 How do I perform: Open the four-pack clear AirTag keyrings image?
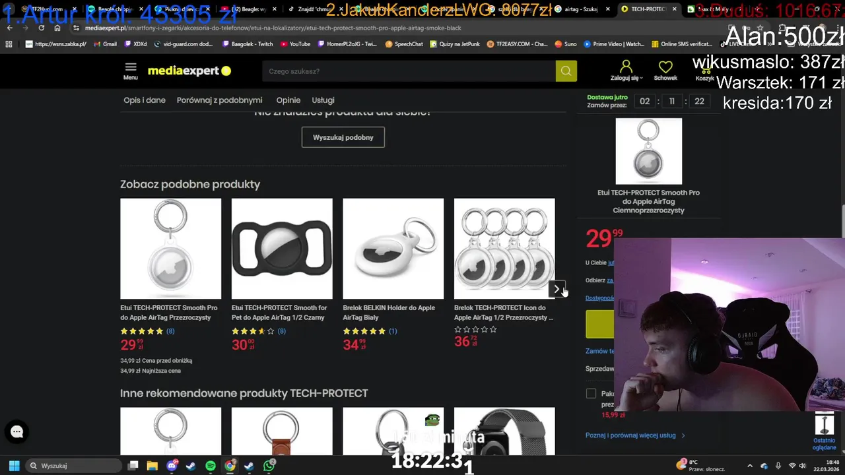(x=504, y=249)
